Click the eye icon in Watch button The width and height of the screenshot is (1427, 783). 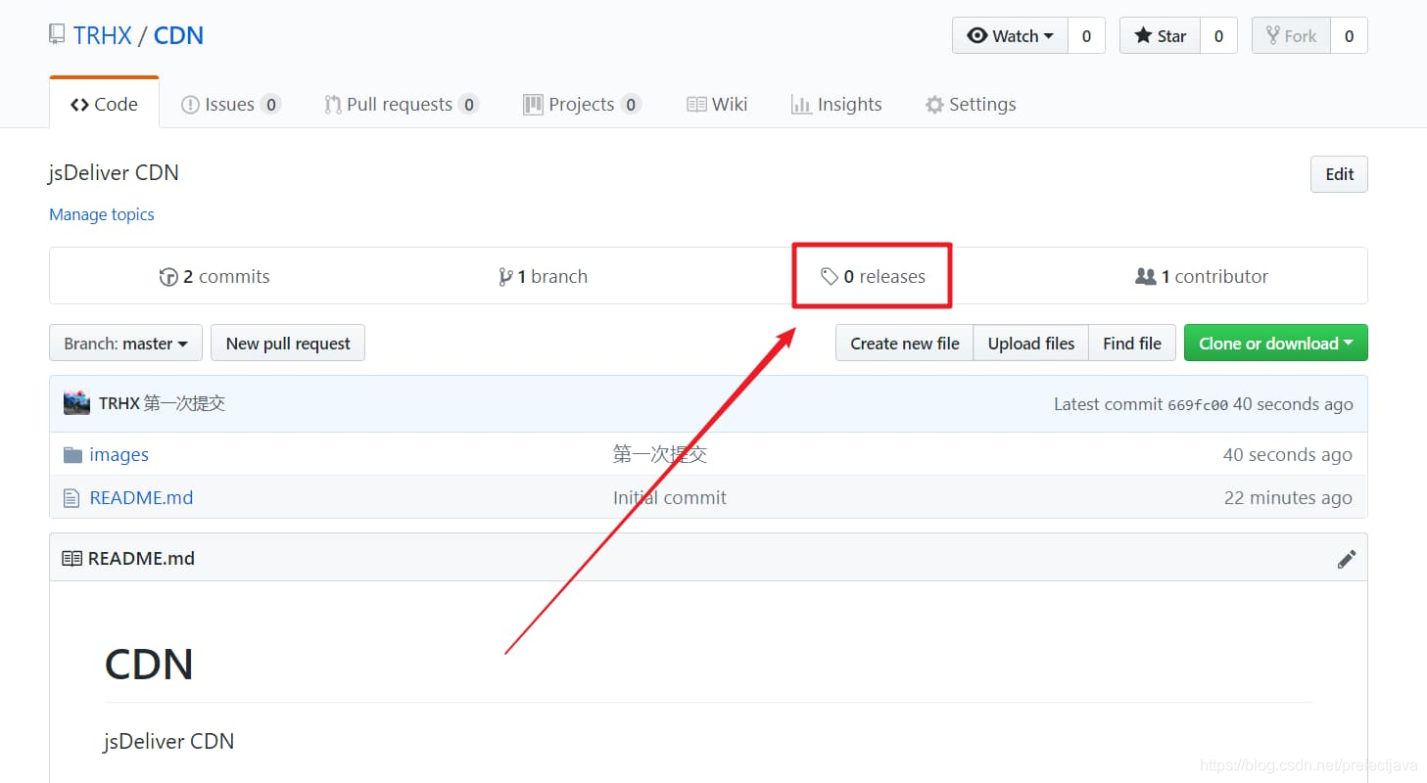coord(976,35)
